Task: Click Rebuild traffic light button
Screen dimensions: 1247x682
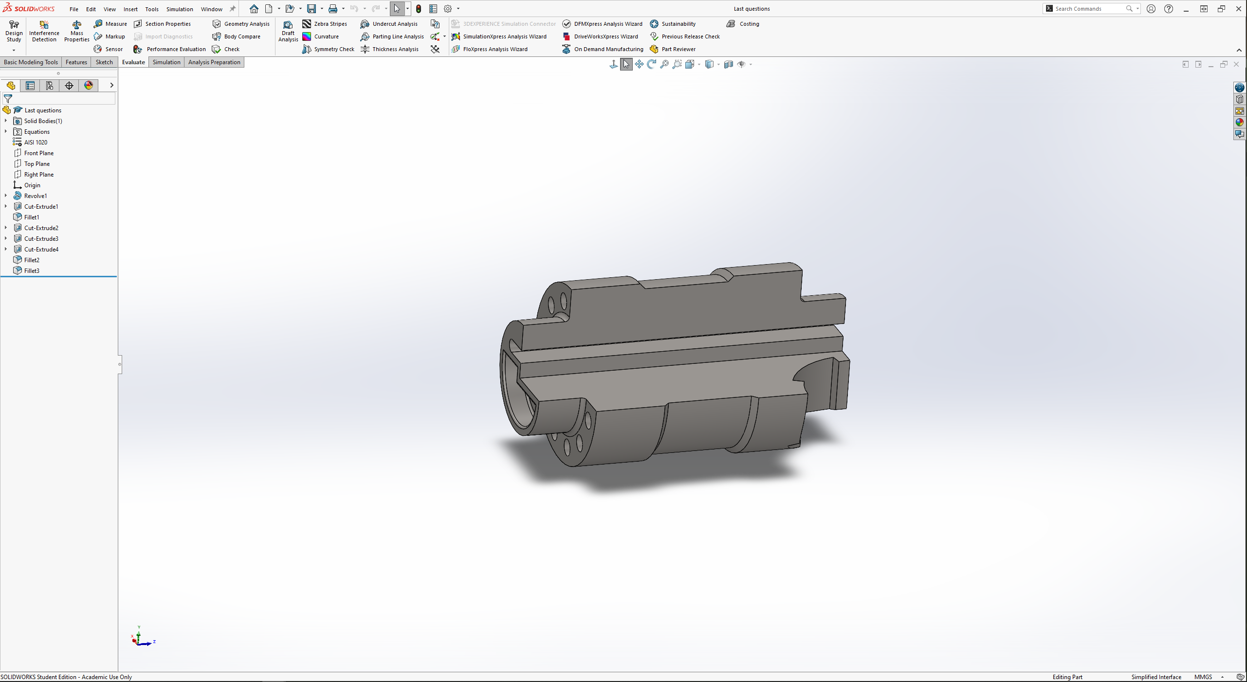Action: [419, 9]
